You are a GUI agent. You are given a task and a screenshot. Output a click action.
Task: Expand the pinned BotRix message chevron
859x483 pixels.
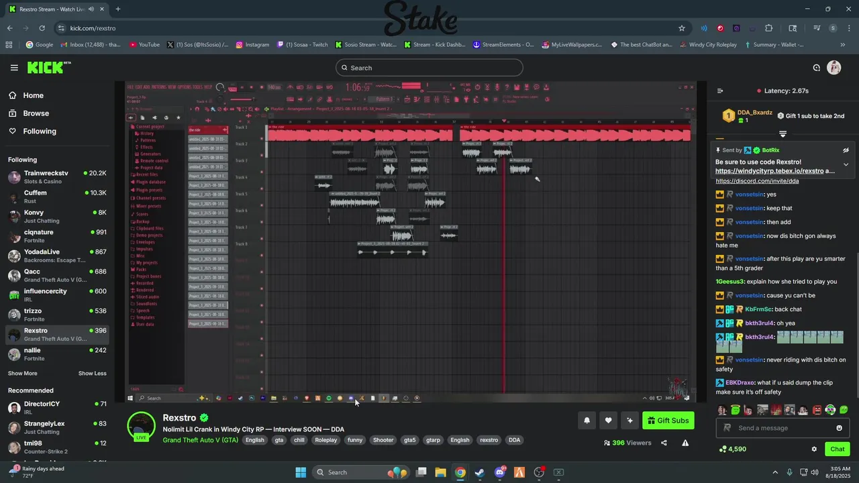pos(846,164)
